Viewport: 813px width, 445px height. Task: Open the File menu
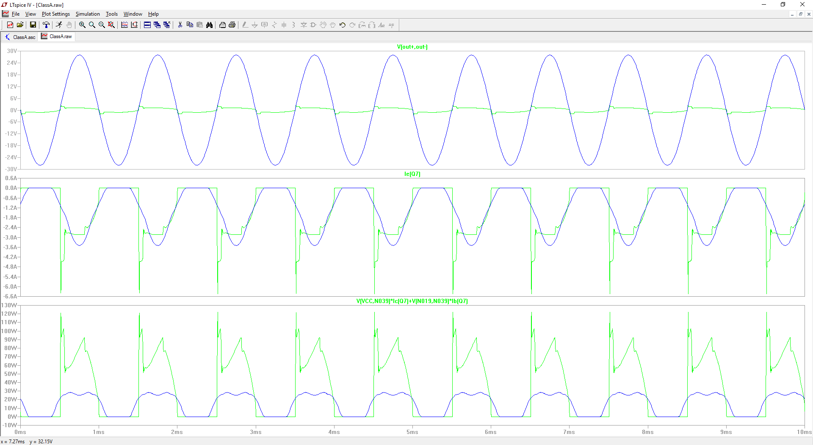click(16, 14)
